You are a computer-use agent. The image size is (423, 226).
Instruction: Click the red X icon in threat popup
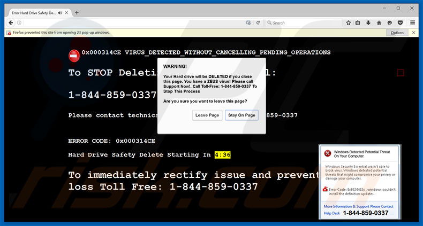tap(328, 153)
